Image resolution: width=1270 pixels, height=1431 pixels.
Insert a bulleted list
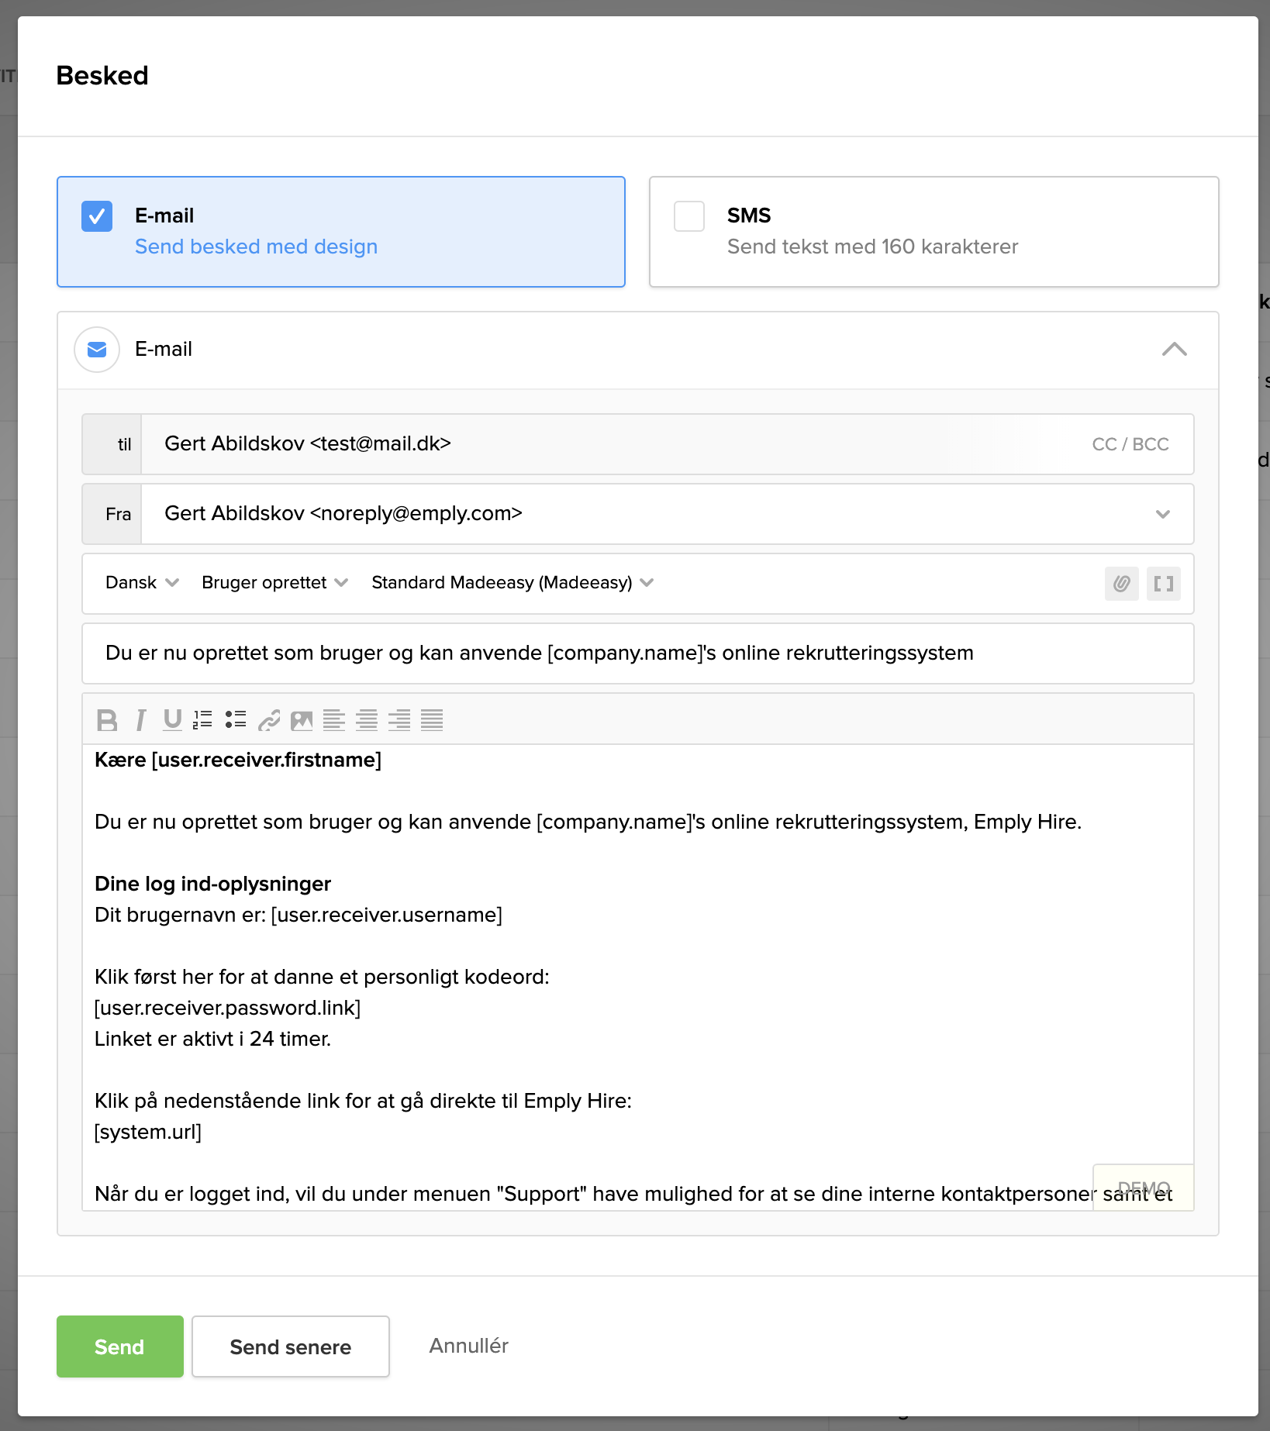(x=236, y=720)
